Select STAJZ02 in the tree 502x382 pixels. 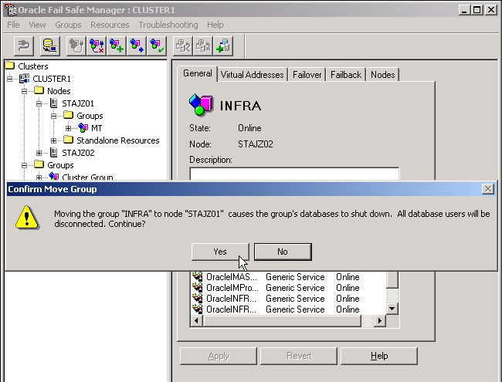coord(78,153)
